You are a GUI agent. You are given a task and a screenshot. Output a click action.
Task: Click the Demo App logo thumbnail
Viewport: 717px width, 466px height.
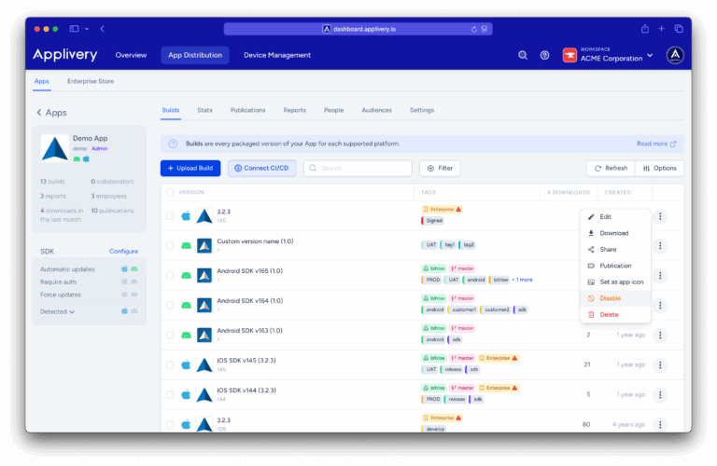(54, 148)
